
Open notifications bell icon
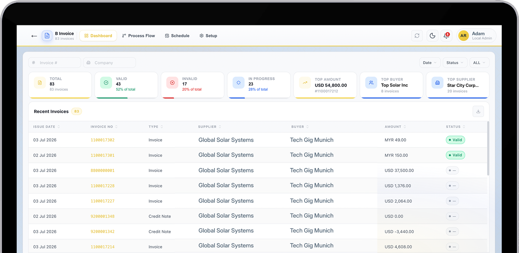click(x=446, y=36)
